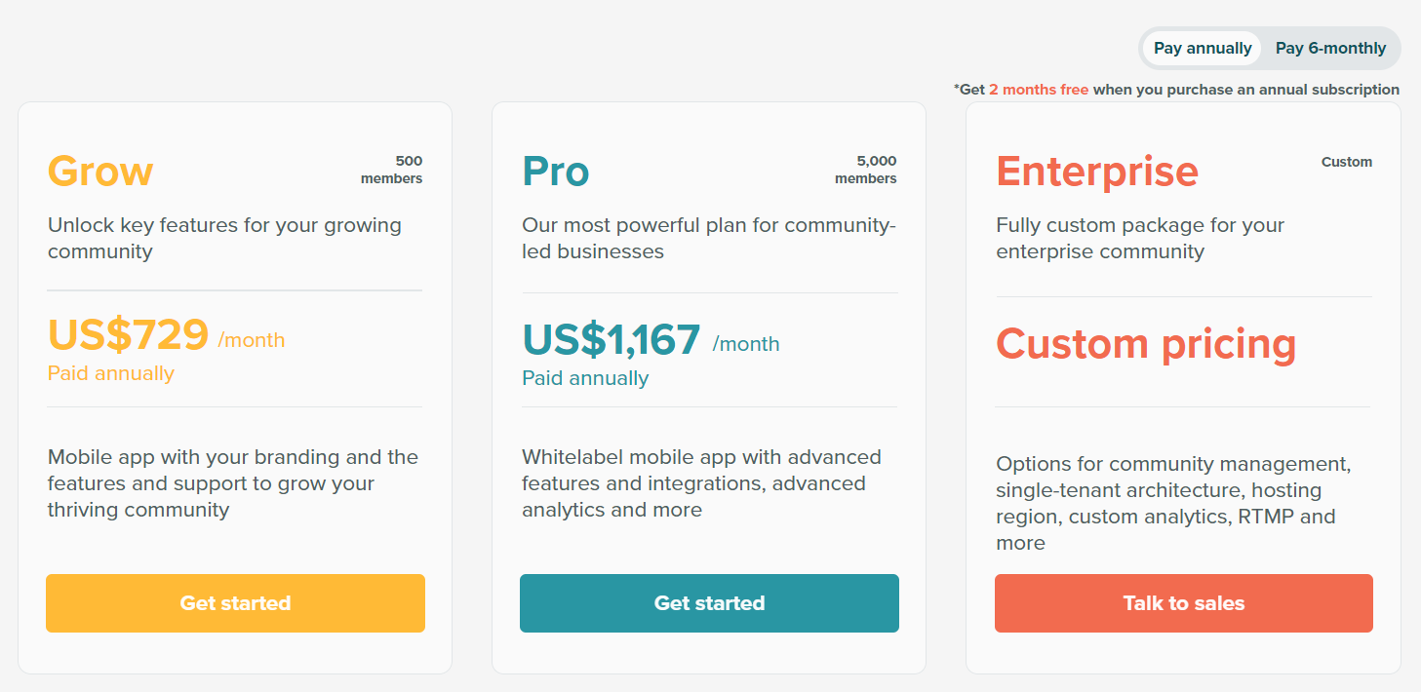Screen dimensions: 1421x692
Task: Click the Grow plan description text
Action: pos(224,238)
